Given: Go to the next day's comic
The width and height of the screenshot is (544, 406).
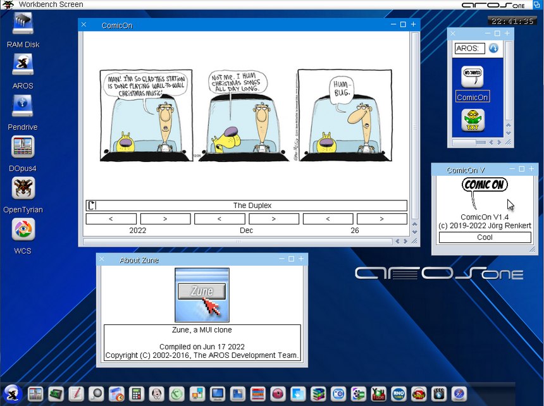Looking at the screenshot, I should coord(381,219).
